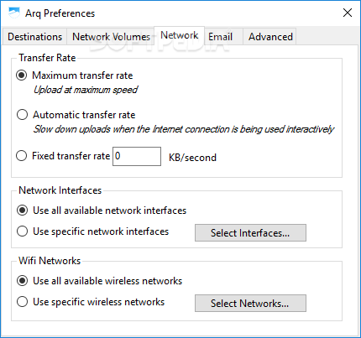Go to the Email tab

(220, 37)
